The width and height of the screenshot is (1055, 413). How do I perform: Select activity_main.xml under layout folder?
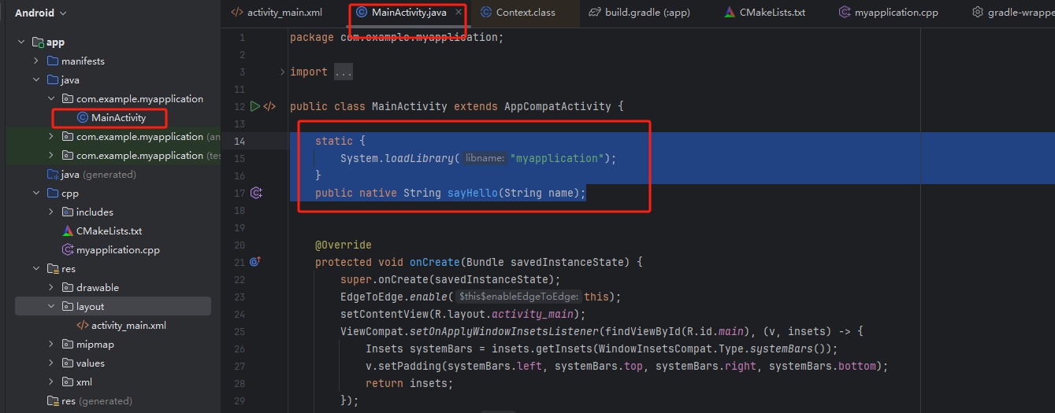128,326
